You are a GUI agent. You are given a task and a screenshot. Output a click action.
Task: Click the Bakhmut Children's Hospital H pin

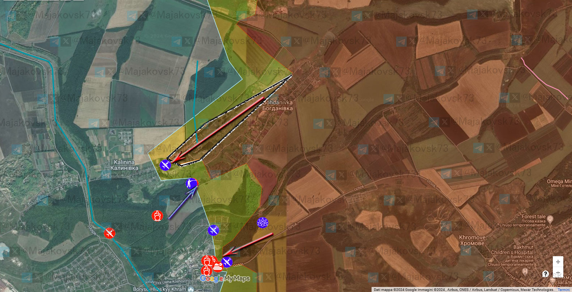[525, 271]
